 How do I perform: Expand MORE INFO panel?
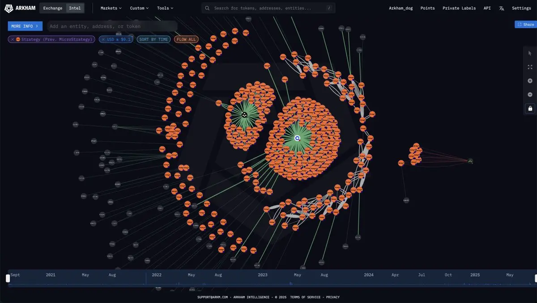click(25, 26)
